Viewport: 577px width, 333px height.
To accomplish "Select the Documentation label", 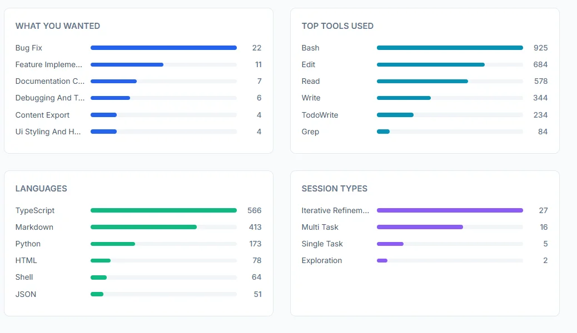I will [x=50, y=81].
